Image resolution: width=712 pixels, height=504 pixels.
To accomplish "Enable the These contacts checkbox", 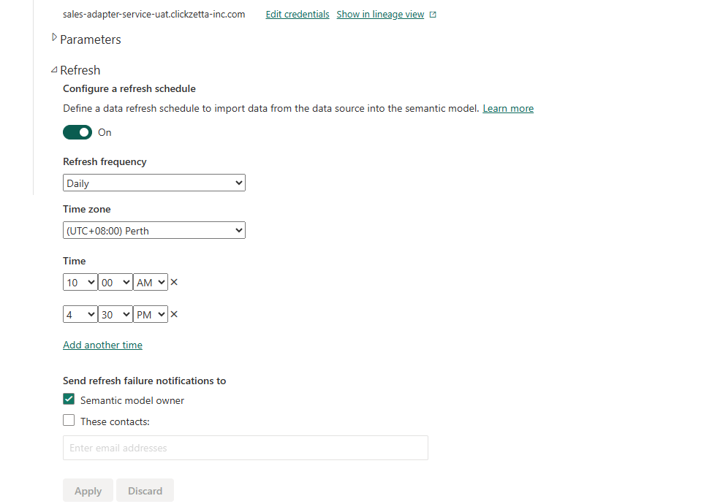I will tap(69, 421).
